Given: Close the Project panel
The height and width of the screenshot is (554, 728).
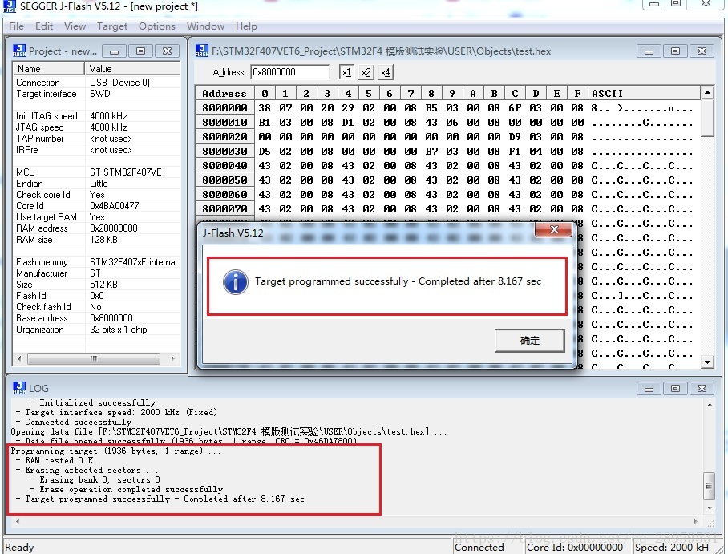Looking at the screenshot, I should (167, 51).
